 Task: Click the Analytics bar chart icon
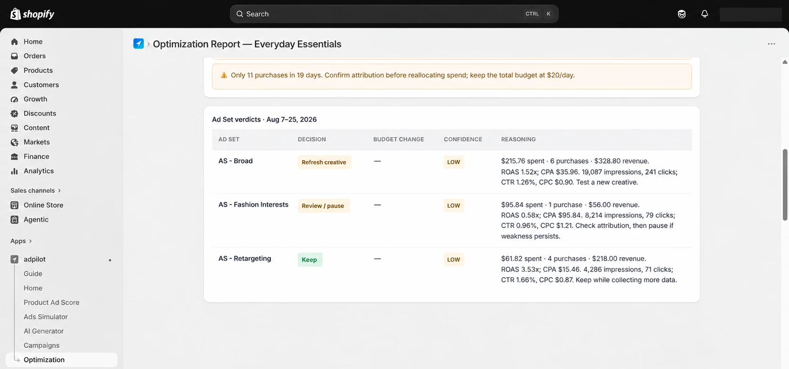tap(15, 171)
